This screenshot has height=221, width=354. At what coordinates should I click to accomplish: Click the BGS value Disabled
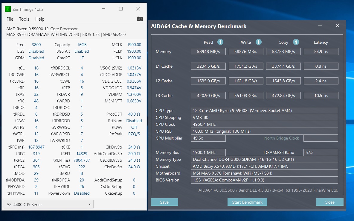[36, 51]
